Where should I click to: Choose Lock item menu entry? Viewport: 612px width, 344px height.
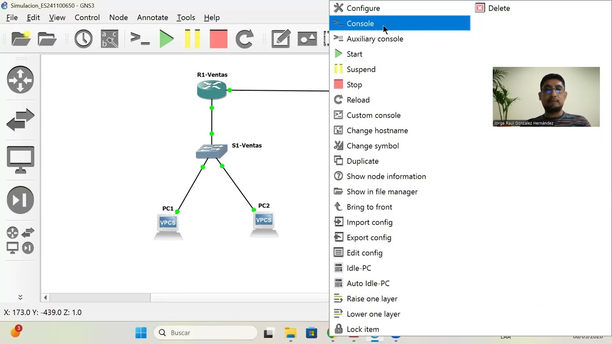coord(400,329)
